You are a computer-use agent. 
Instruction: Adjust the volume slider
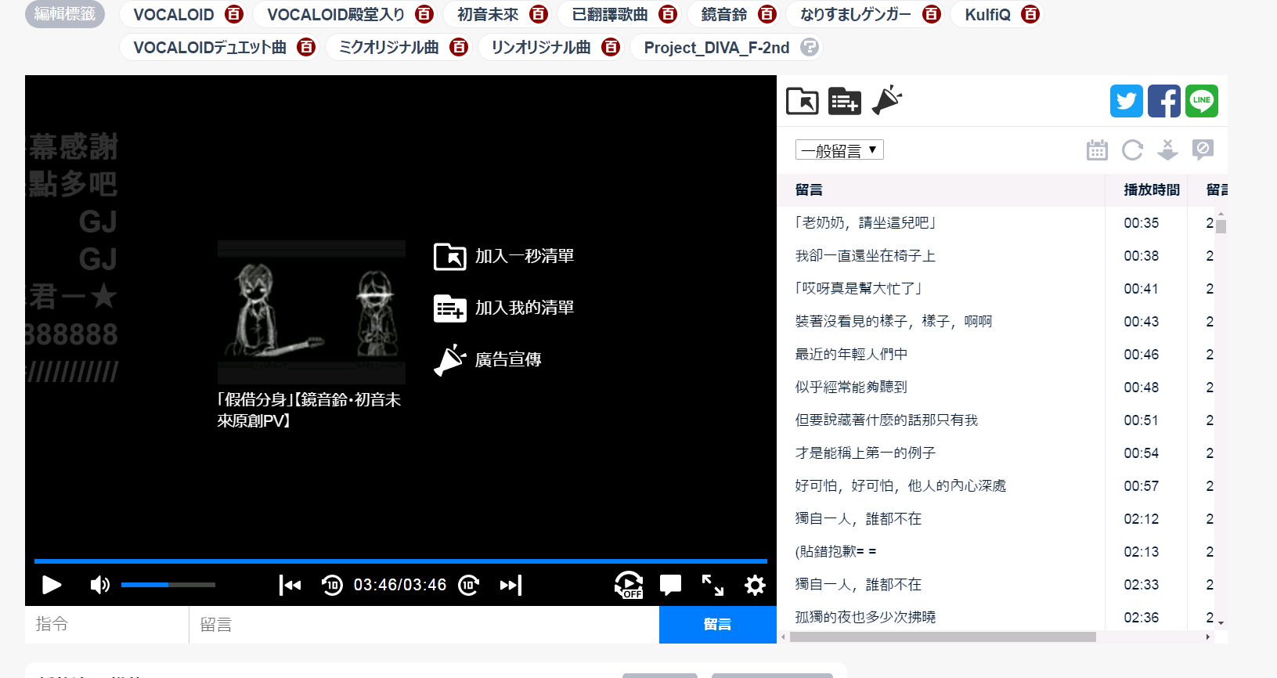click(168, 585)
